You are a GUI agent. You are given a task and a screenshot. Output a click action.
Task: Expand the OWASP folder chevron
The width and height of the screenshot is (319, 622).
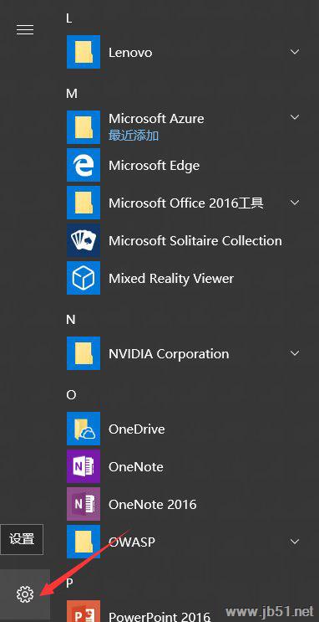[295, 542]
